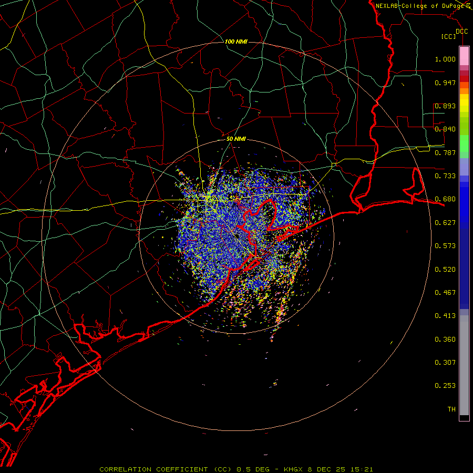Click the [CC] unit label
Screen dimensions: 473x473
(449, 36)
